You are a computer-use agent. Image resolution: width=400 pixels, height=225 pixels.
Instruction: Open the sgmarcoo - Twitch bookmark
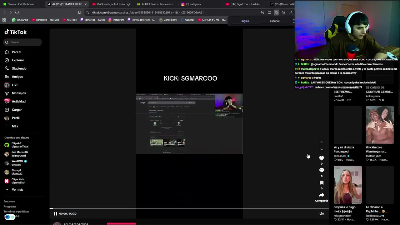click(x=92, y=20)
